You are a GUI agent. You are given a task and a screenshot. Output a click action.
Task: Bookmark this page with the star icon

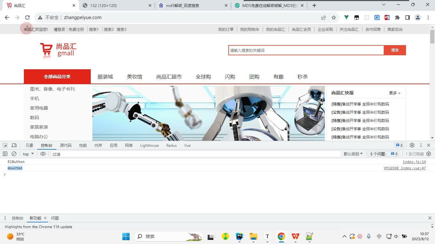[x=334, y=17]
